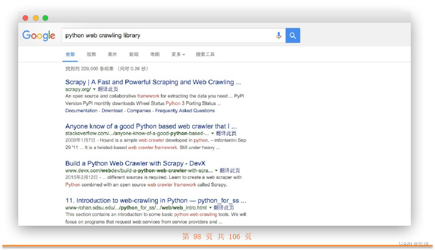Open Introduction to web-crawling in Python result
Image resolution: width=435 pixels, height=250 pixels.
coord(156,201)
